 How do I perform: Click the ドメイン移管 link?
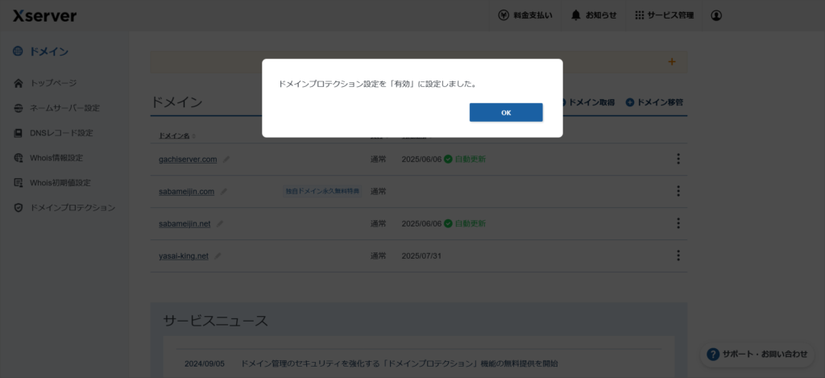coord(654,102)
